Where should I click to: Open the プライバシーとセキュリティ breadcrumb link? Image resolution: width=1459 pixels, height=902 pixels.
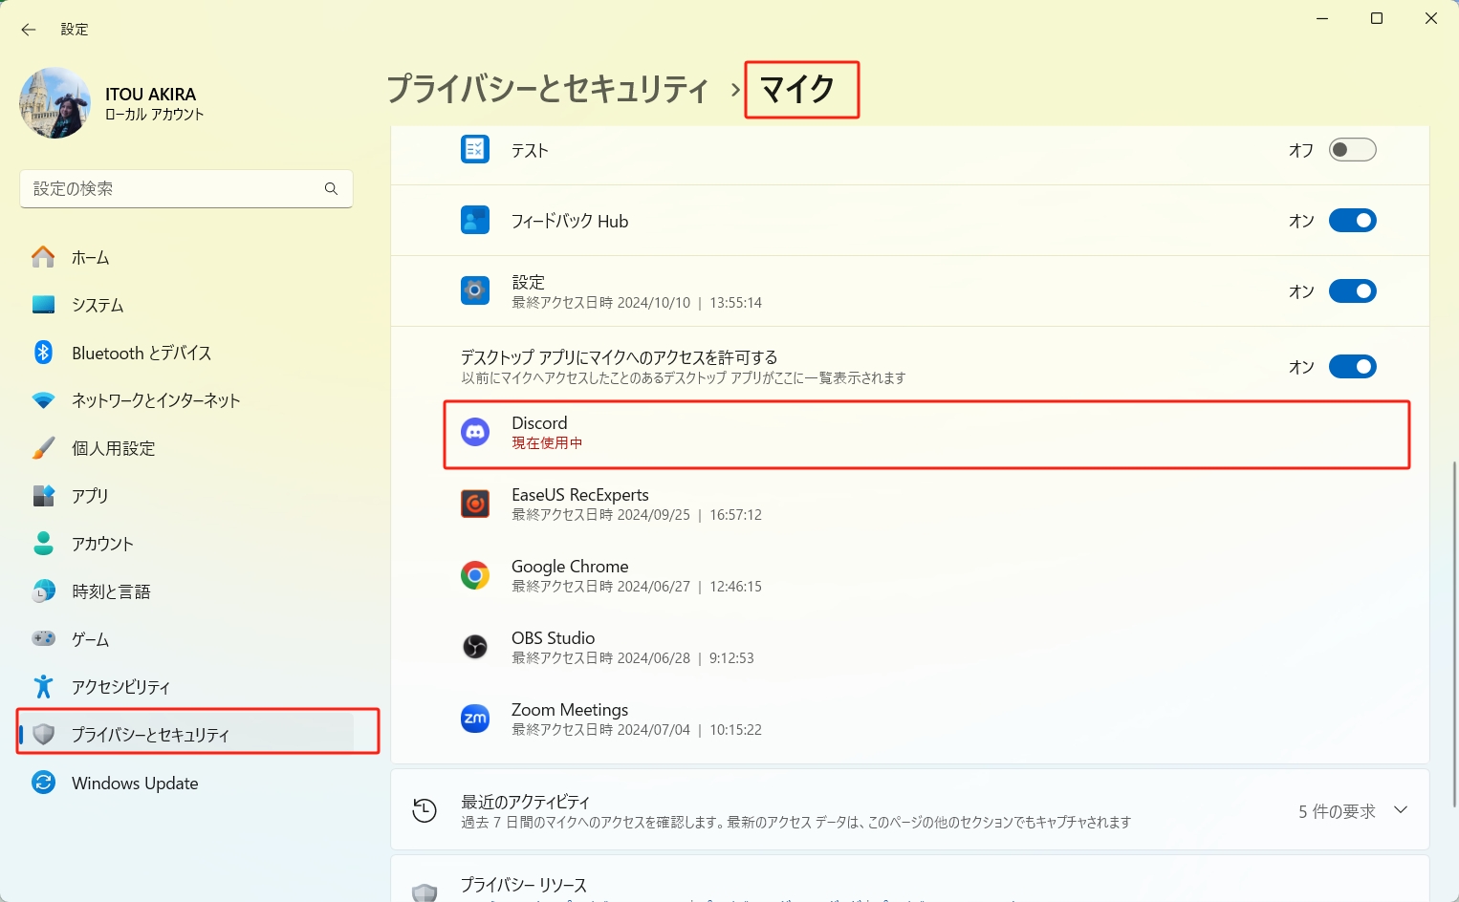(x=550, y=90)
